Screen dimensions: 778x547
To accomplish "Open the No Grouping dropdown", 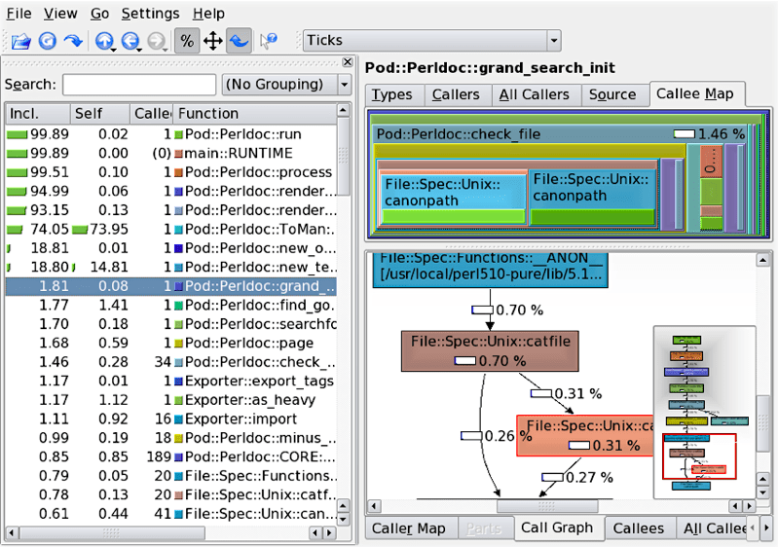I will point(286,85).
